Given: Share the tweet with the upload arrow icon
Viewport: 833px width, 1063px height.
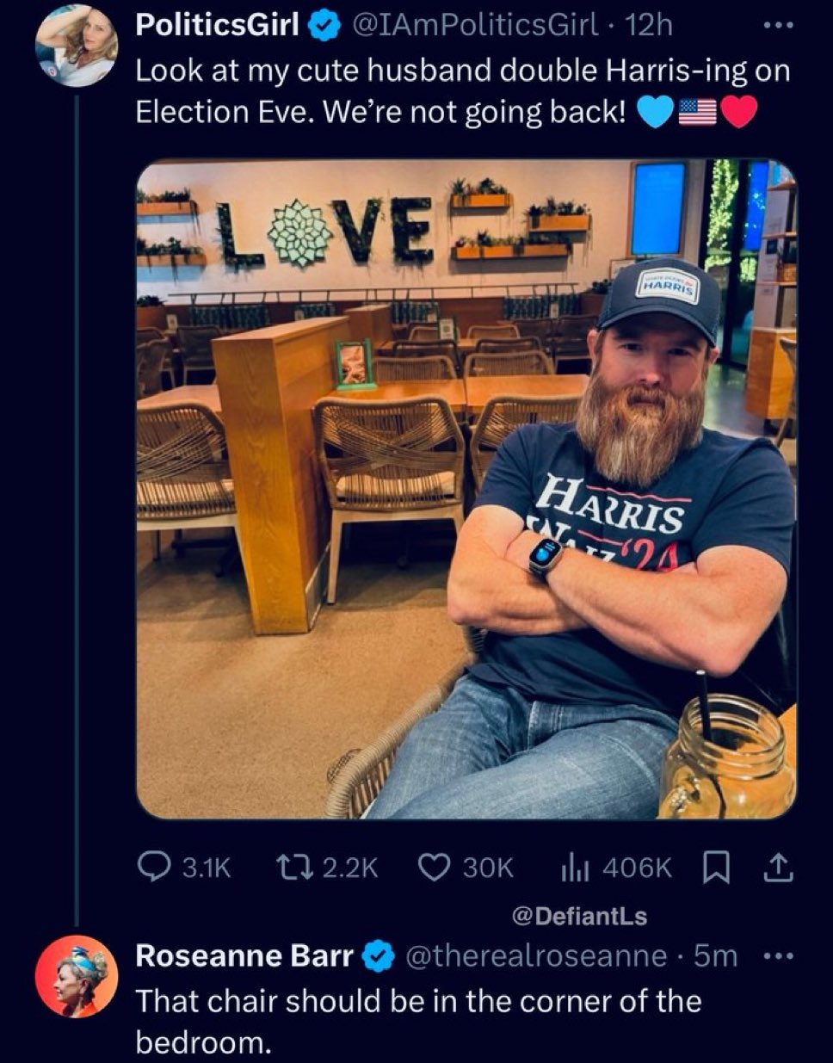Looking at the screenshot, I should point(778,868).
